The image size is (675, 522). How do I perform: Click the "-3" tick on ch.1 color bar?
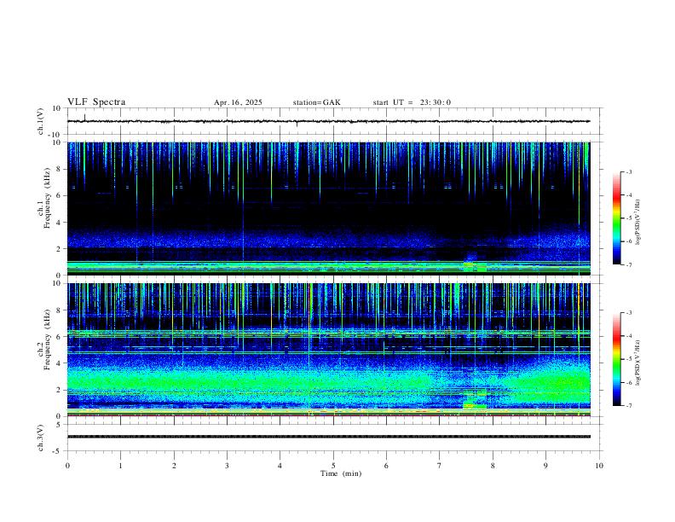[629, 171]
